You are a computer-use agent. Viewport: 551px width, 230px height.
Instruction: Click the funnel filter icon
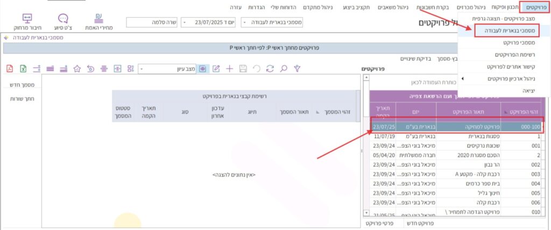(296, 69)
